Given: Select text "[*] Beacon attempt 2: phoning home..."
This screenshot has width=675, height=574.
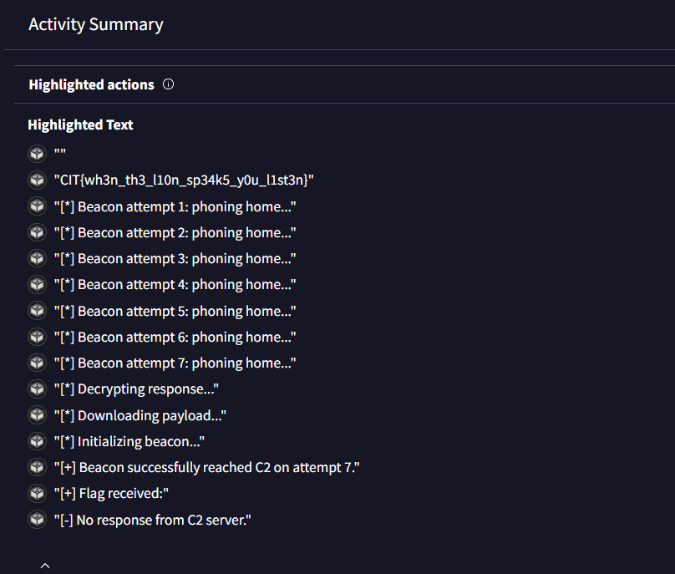Looking at the screenshot, I should [175, 232].
